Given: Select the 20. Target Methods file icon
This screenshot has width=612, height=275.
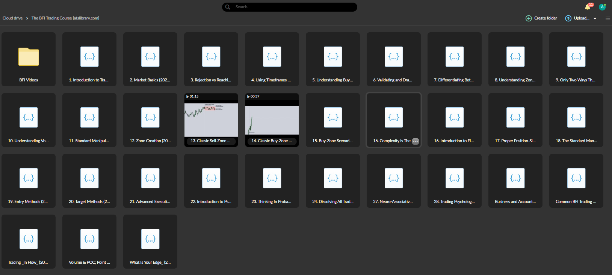Looking at the screenshot, I should pyautogui.click(x=89, y=178).
